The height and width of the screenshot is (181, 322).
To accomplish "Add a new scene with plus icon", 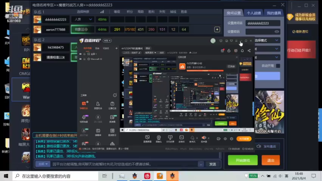I will (x=116, y=48).
